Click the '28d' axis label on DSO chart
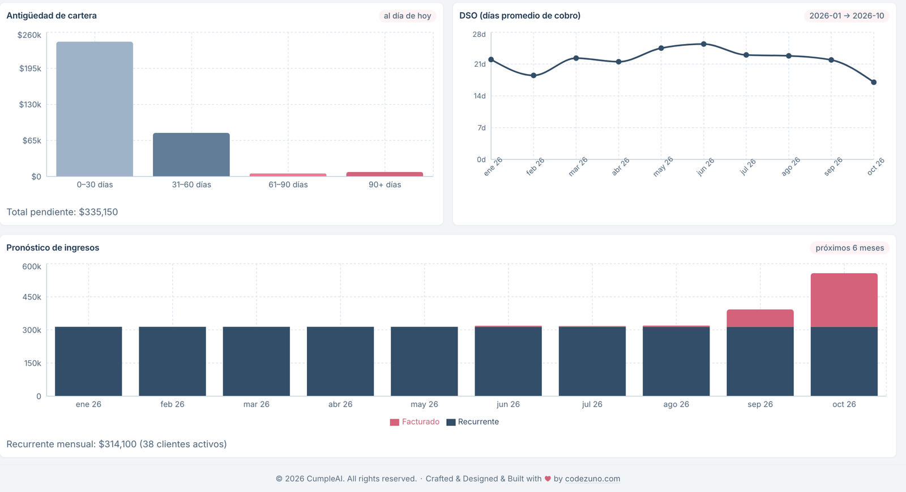Screen dimensions: 906x492 click(x=479, y=34)
